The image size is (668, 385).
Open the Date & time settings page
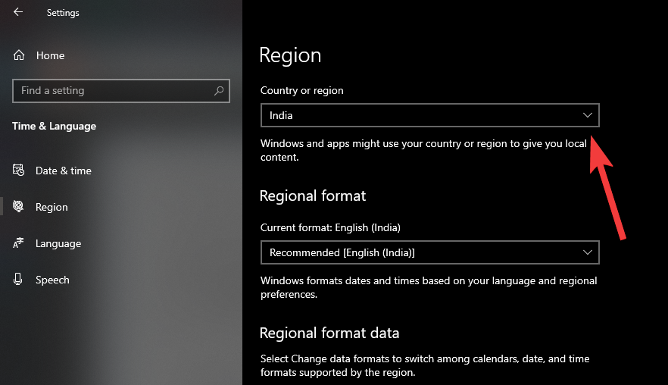[x=64, y=171]
